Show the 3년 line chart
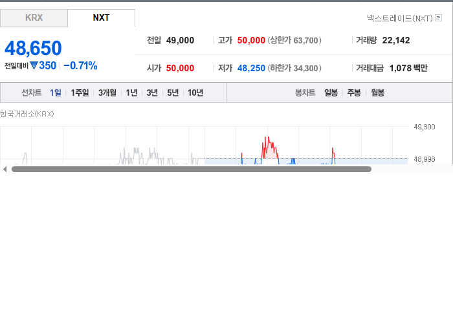 152,93
